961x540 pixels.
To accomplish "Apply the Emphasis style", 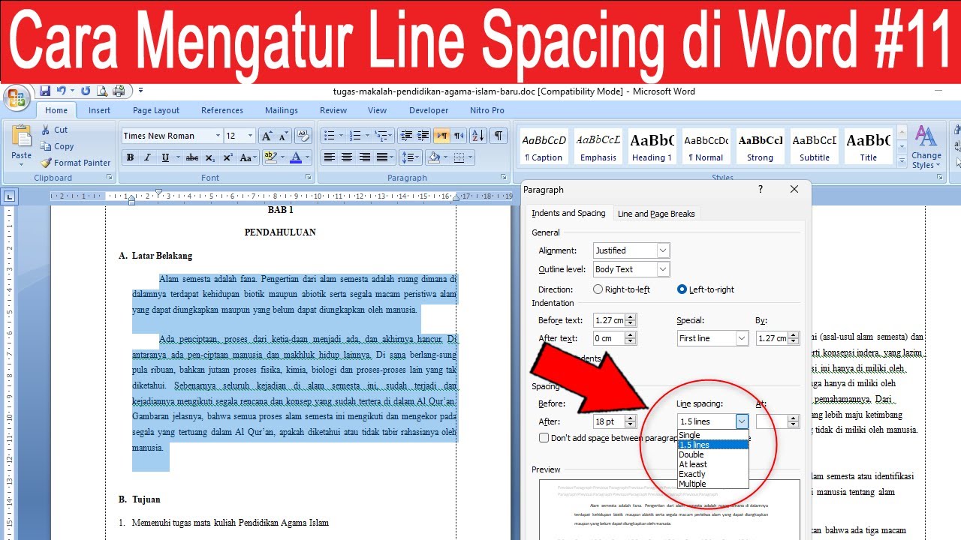I will tap(598, 146).
